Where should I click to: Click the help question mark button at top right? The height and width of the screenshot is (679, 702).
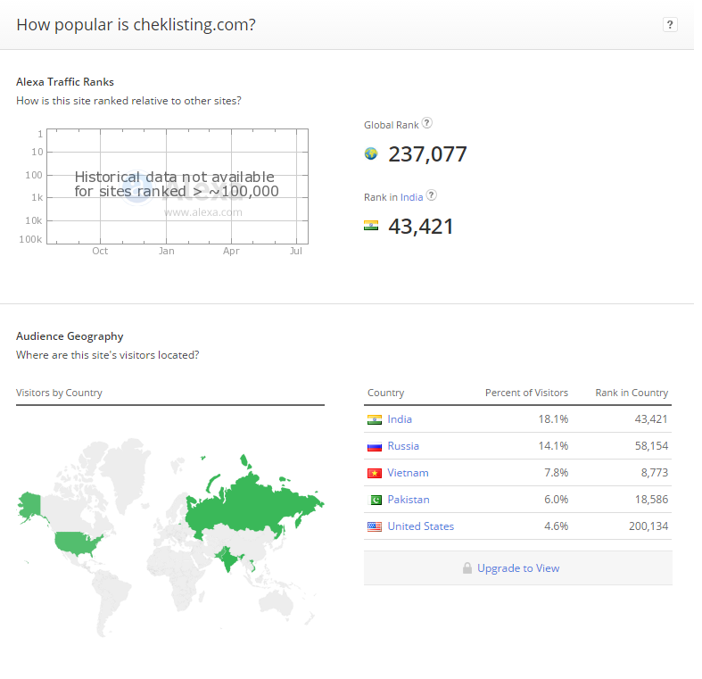pyautogui.click(x=670, y=25)
